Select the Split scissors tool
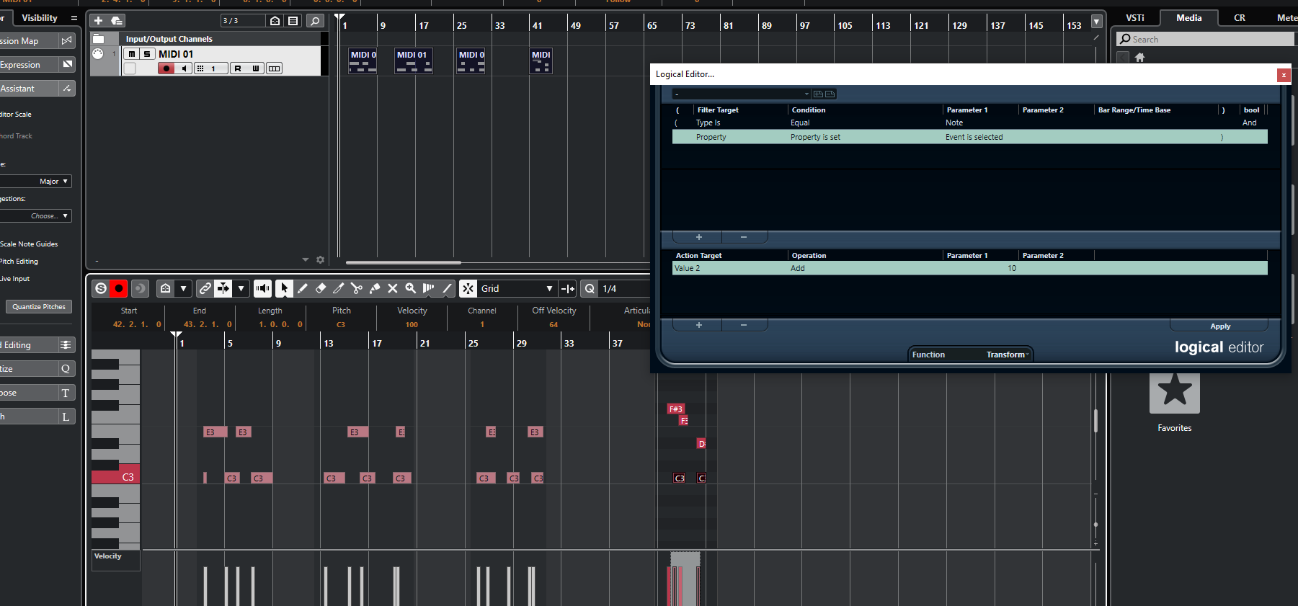Image resolution: width=1298 pixels, height=606 pixels. point(357,288)
